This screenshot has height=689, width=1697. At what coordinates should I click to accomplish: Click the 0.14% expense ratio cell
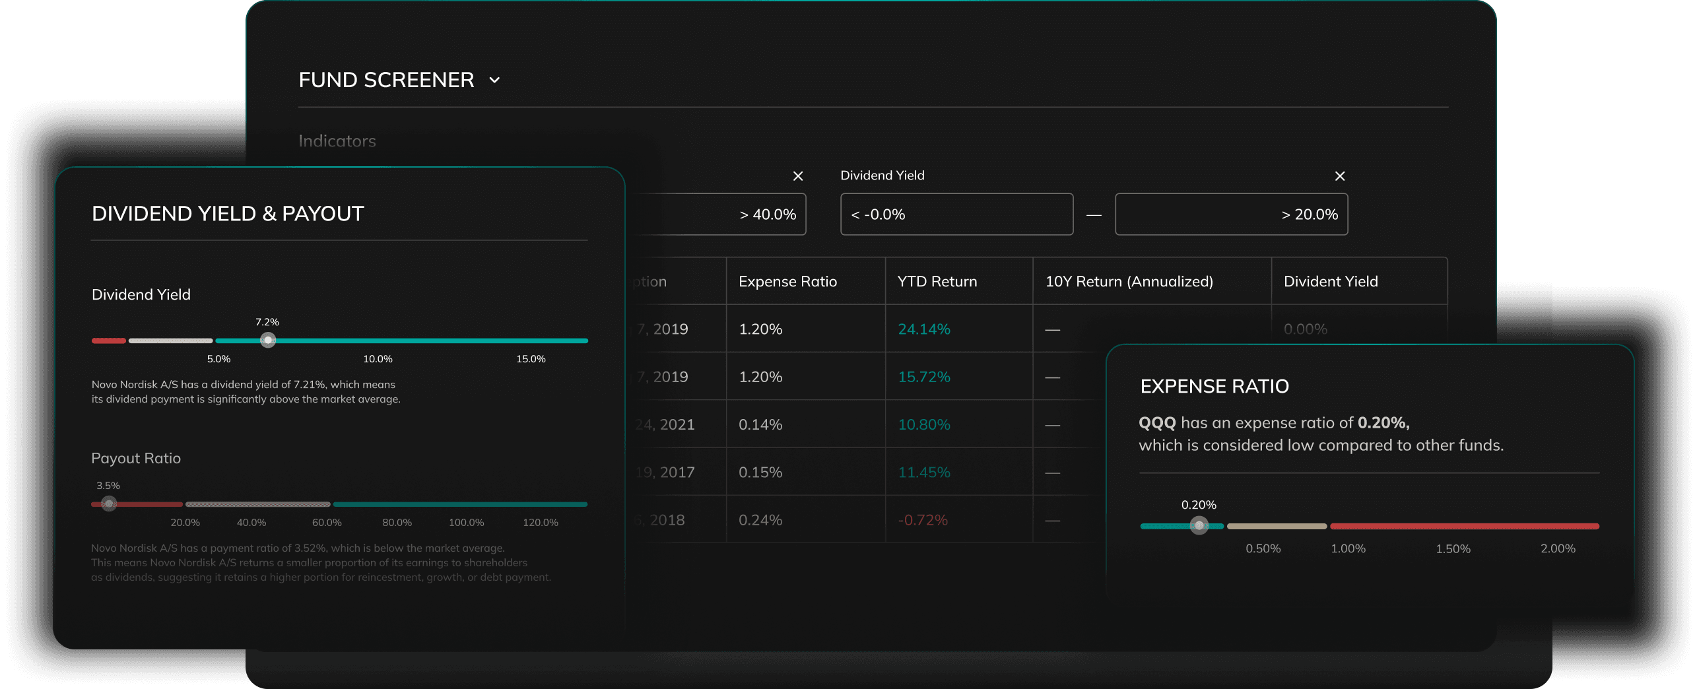[760, 425]
